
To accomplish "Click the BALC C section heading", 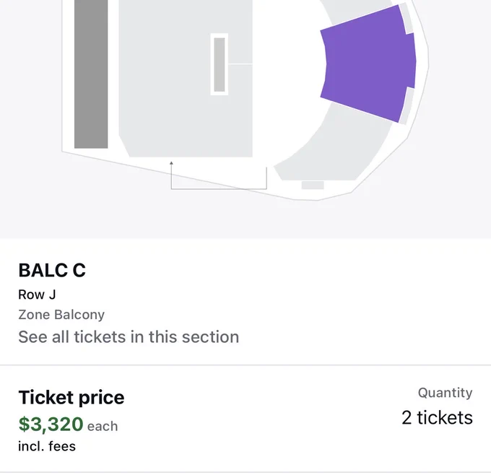I will [x=52, y=270].
